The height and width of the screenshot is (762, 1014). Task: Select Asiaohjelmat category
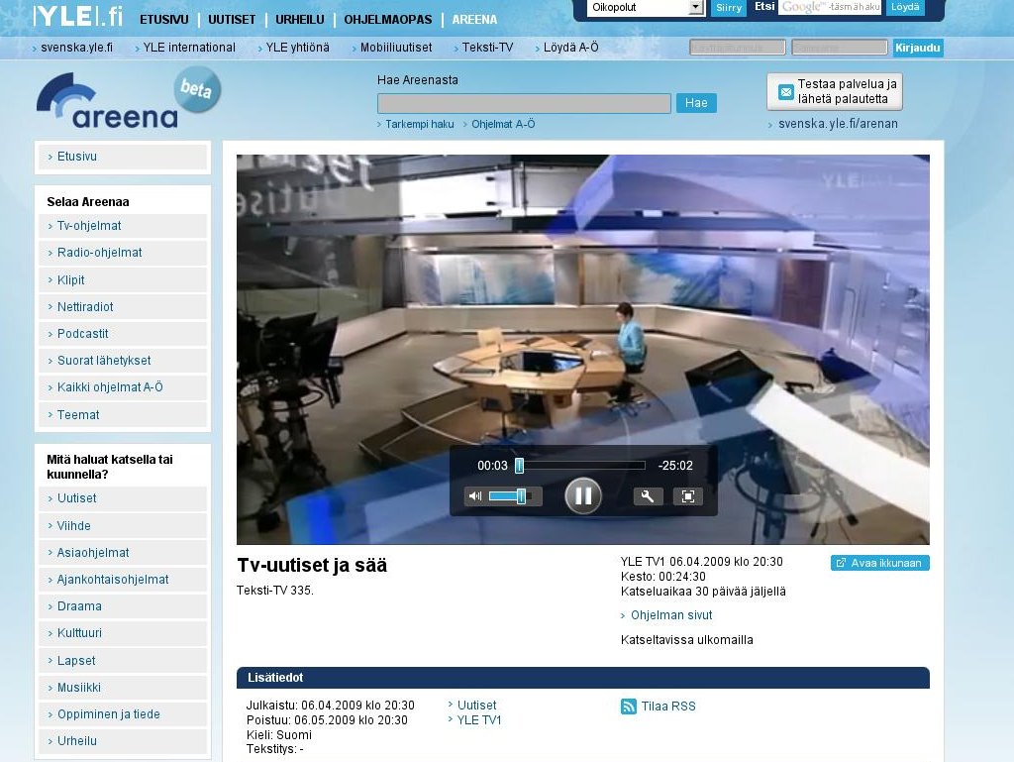click(x=123, y=553)
